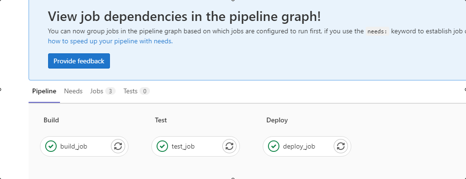Click the 'needs:' code keyword in banner
The width and height of the screenshot is (466, 179).
[377, 31]
